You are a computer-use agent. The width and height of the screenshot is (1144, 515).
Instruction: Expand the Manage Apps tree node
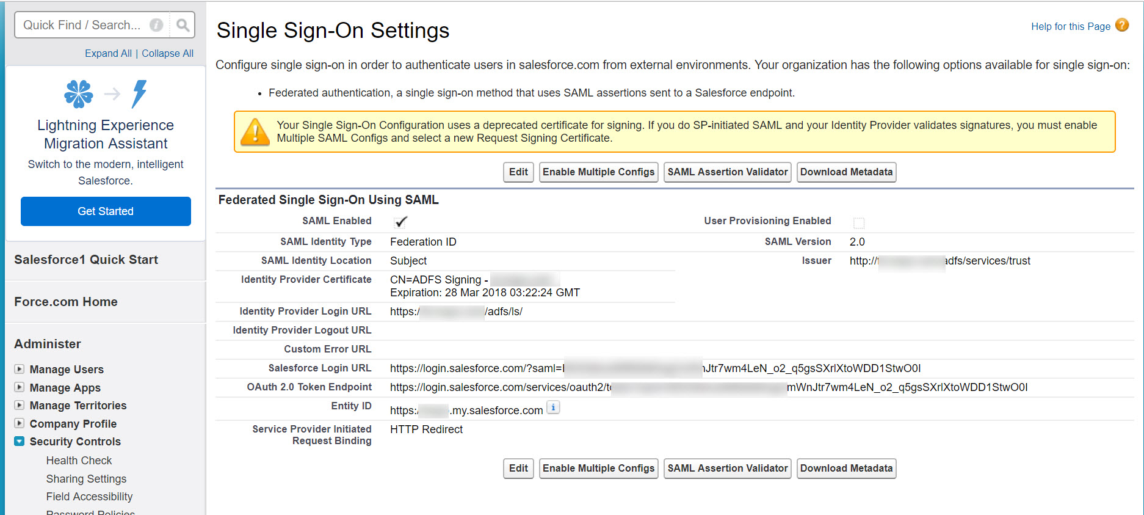coord(20,387)
